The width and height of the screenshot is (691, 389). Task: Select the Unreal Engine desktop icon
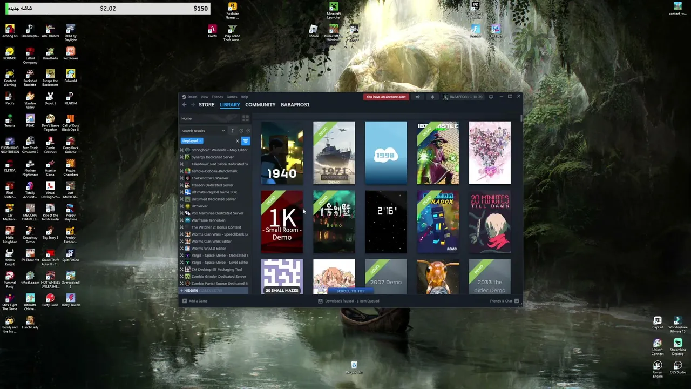coord(658,370)
